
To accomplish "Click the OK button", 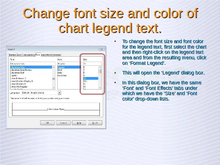I will [x=47, y=123].
